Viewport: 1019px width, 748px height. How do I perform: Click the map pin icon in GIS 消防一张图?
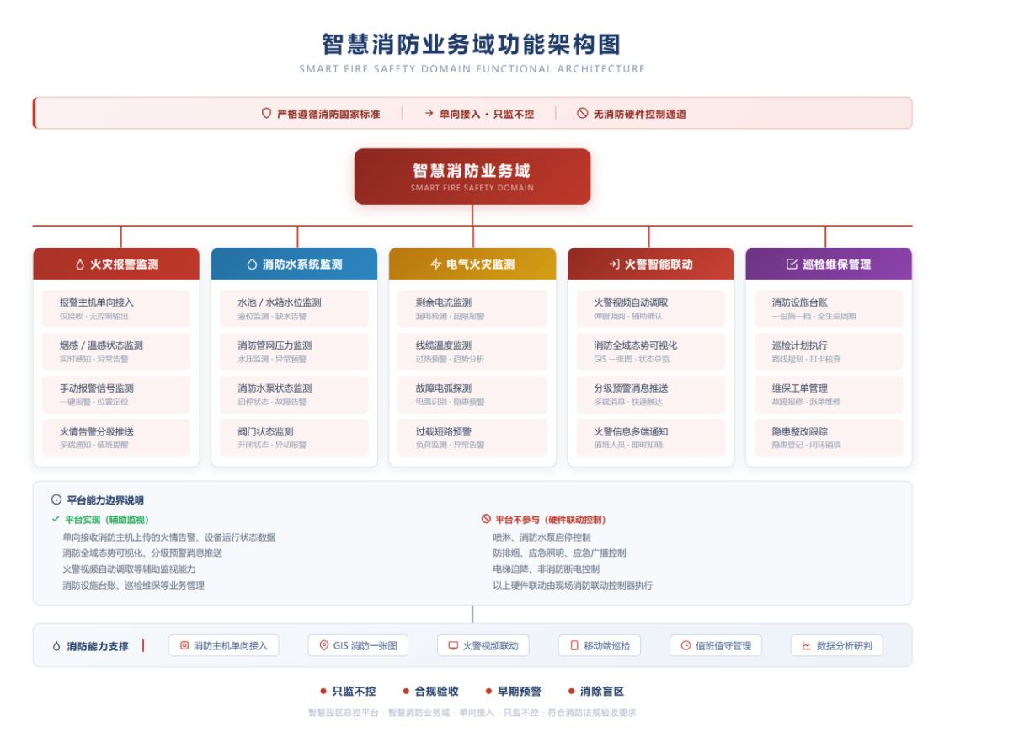click(324, 646)
